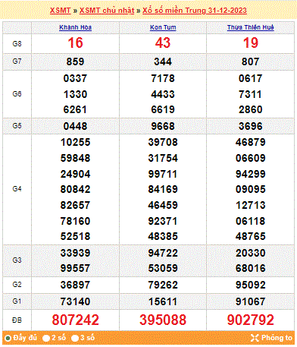The image size is (297, 347).
Task: Click the special prize 807242
Action: point(75,320)
